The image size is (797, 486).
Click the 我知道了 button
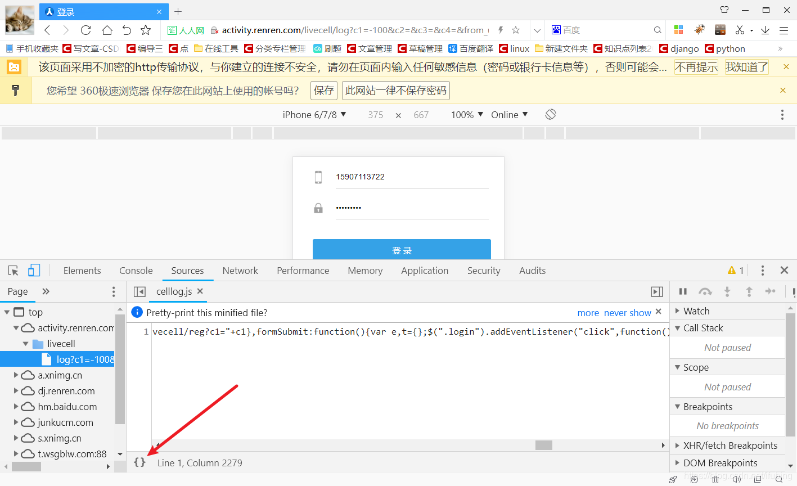[x=746, y=67]
